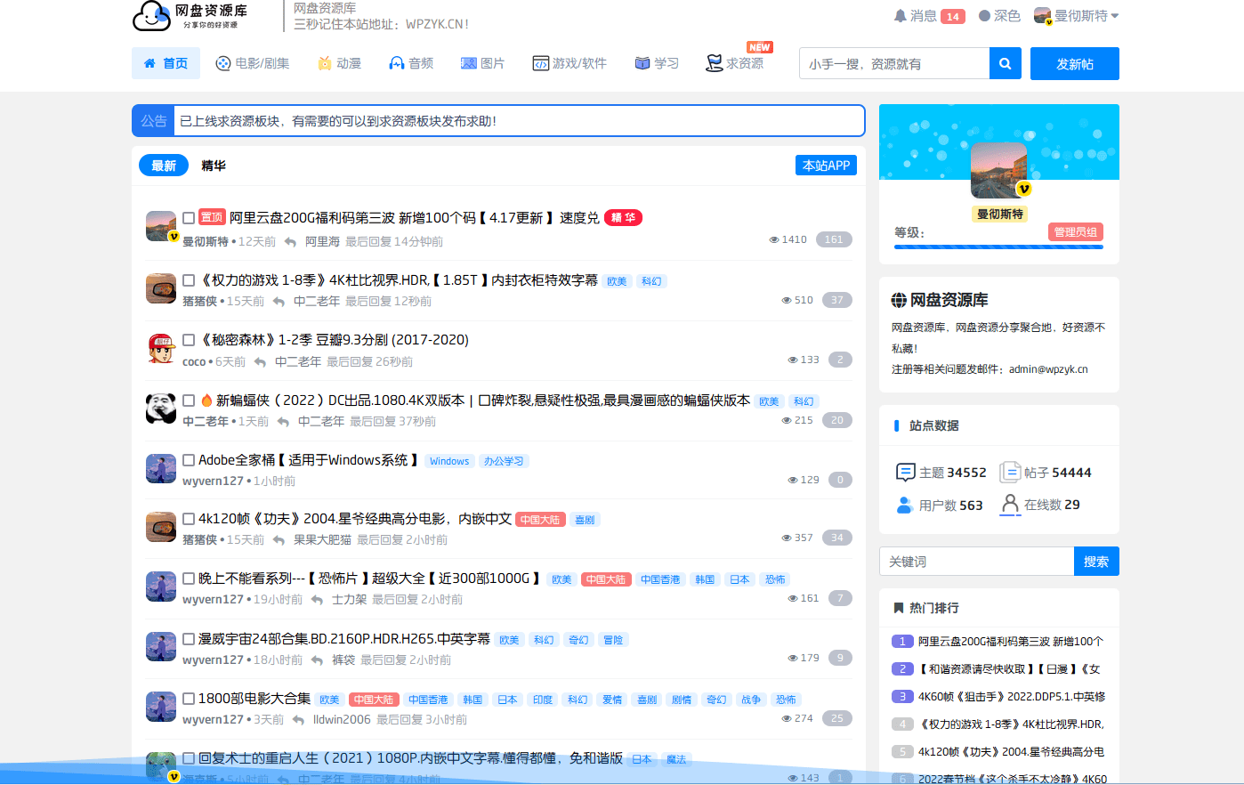The width and height of the screenshot is (1244, 785).
Task: Open the 游戏/软件 category
Action: point(569,63)
